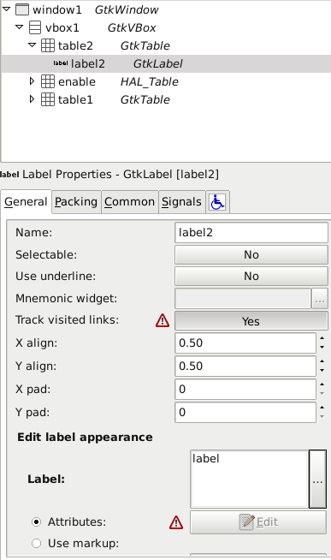Image resolution: width=331 pixels, height=560 pixels.
Task: Expand the enable HAL_Table tree node
Action: pyautogui.click(x=33, y=81)
